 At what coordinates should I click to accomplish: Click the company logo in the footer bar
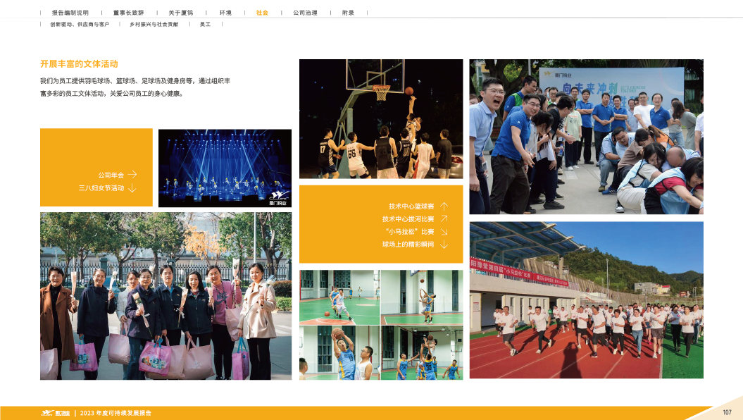(x=54, y=413)
